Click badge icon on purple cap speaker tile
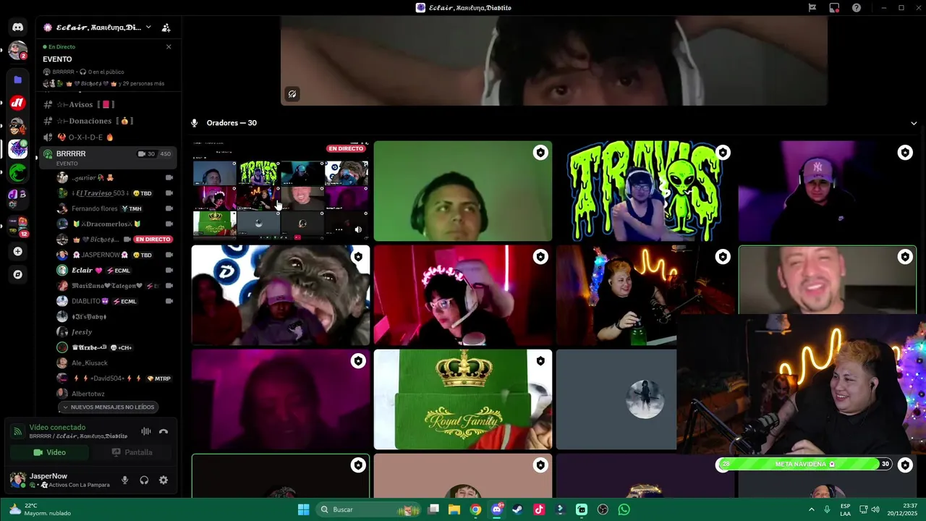The width and height of the screenshot is (926, 521). point(905,152)
